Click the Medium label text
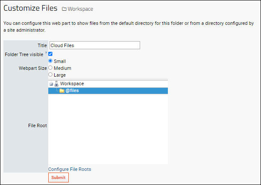Image resolution: width=261 pixels, height=185 pixels. [62, 68]
